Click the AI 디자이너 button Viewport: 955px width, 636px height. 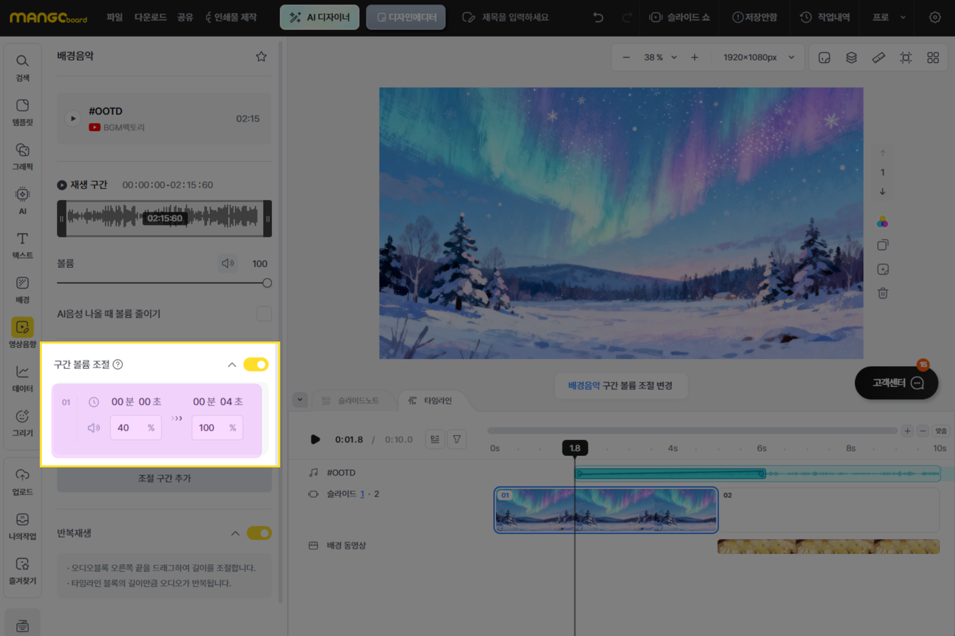point(320,17)
